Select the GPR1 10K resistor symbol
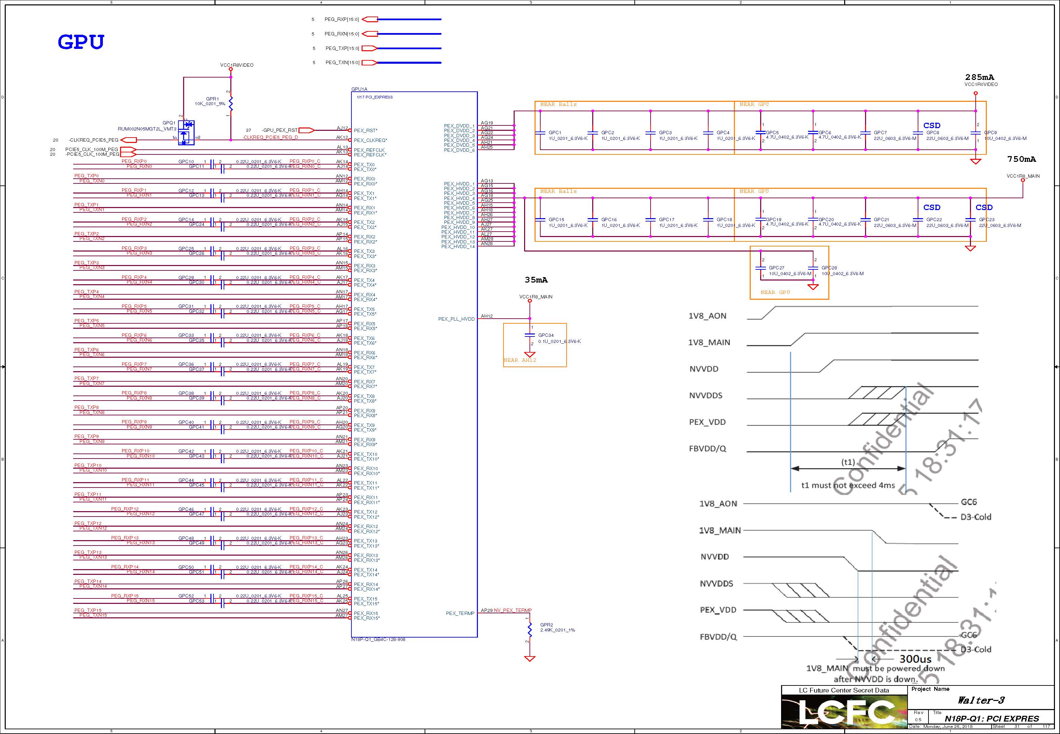Screen dimensions: 1060x734 click(230, 104)
